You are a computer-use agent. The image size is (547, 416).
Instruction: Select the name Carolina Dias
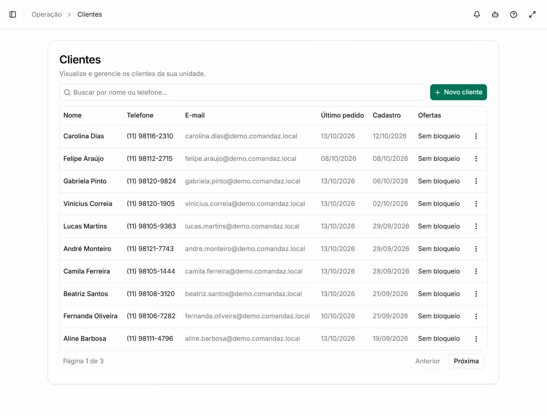[84, 136]
